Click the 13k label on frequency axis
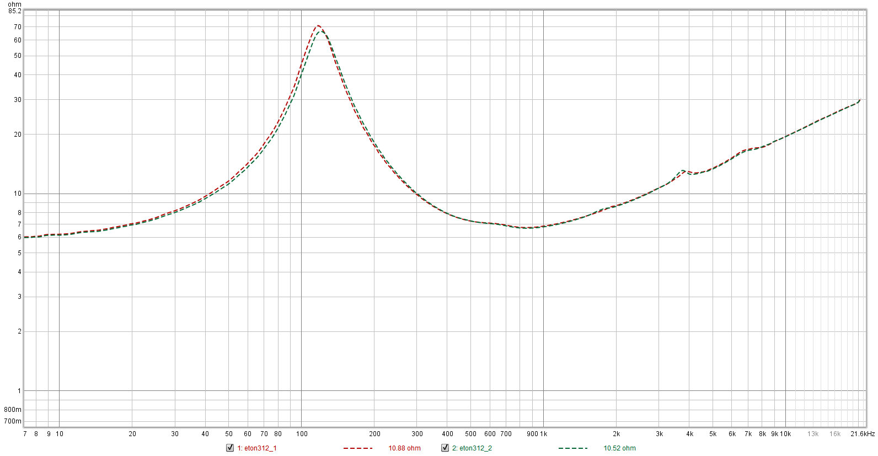 [x=813, y=434]
